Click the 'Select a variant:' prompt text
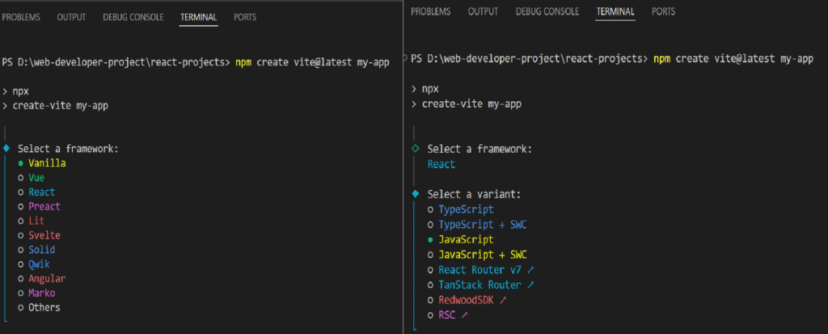This screenshot has height=334, width=828. pyautogui.click(x=474, y=194)
